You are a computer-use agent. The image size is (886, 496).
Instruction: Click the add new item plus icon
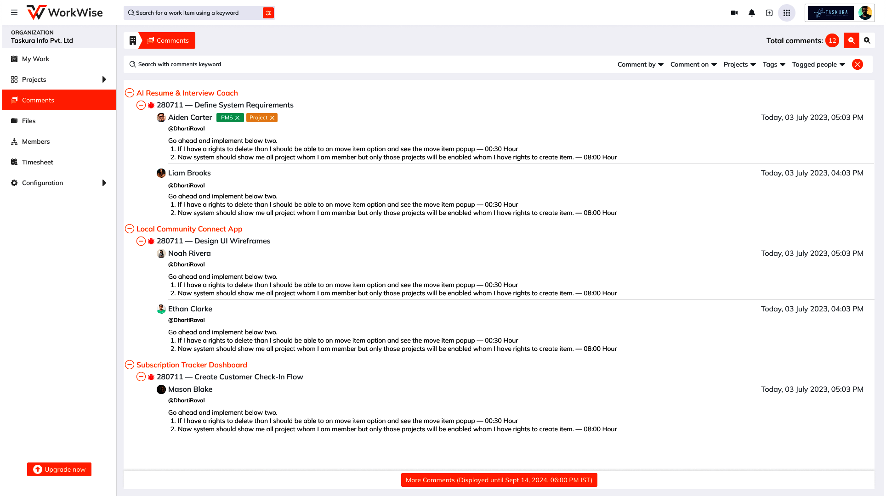pyautogui.click(x=769, y=13)
